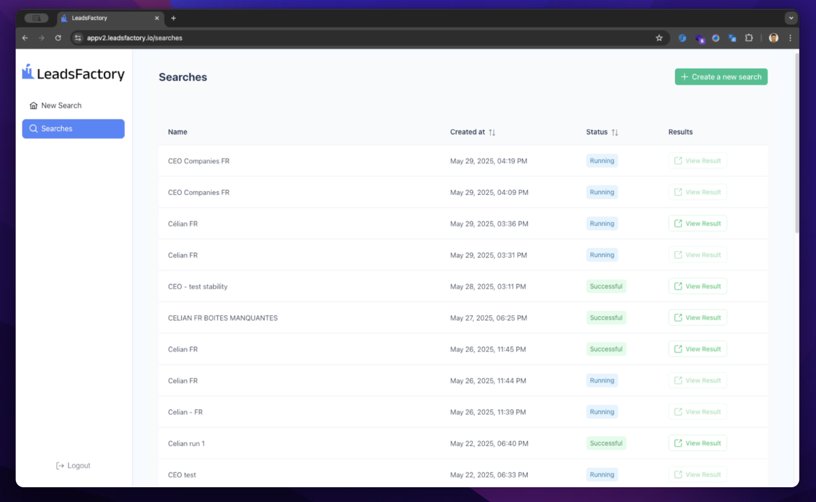Viewport: 816px width, 502px height.
Task: Click the Logout link
Action: [73, 465]
